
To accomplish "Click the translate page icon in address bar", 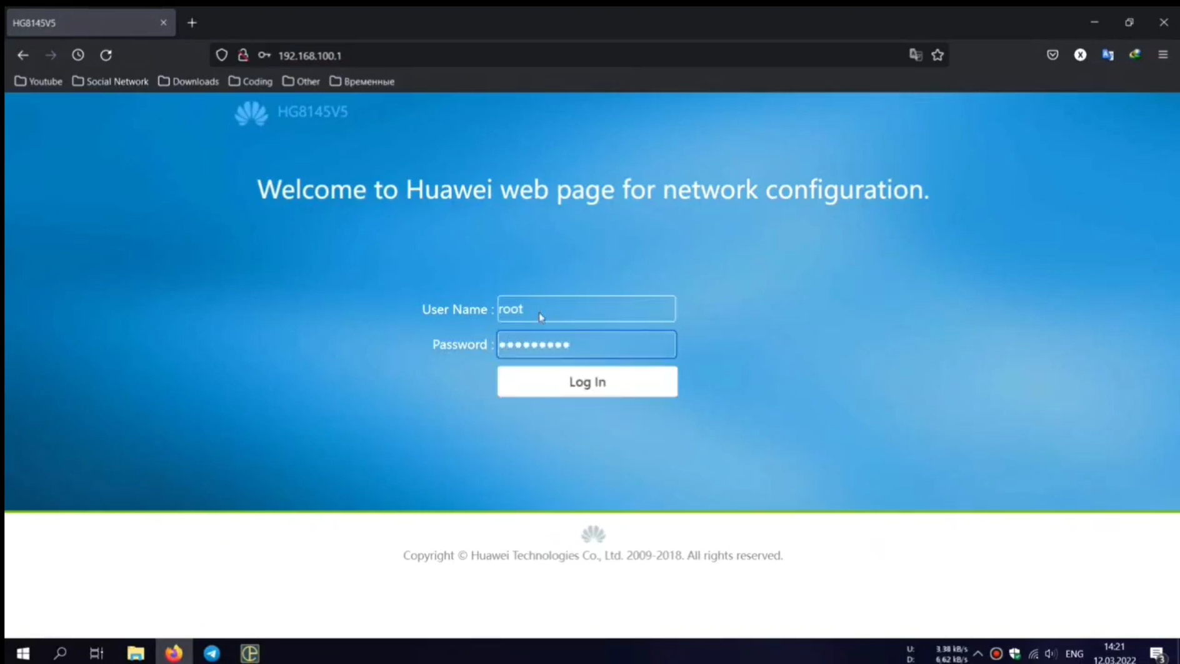I will (916, 55).
